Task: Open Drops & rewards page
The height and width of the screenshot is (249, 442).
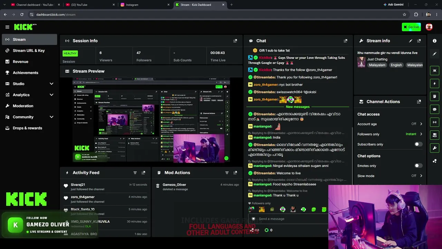Action: click(x=29, y=128)
